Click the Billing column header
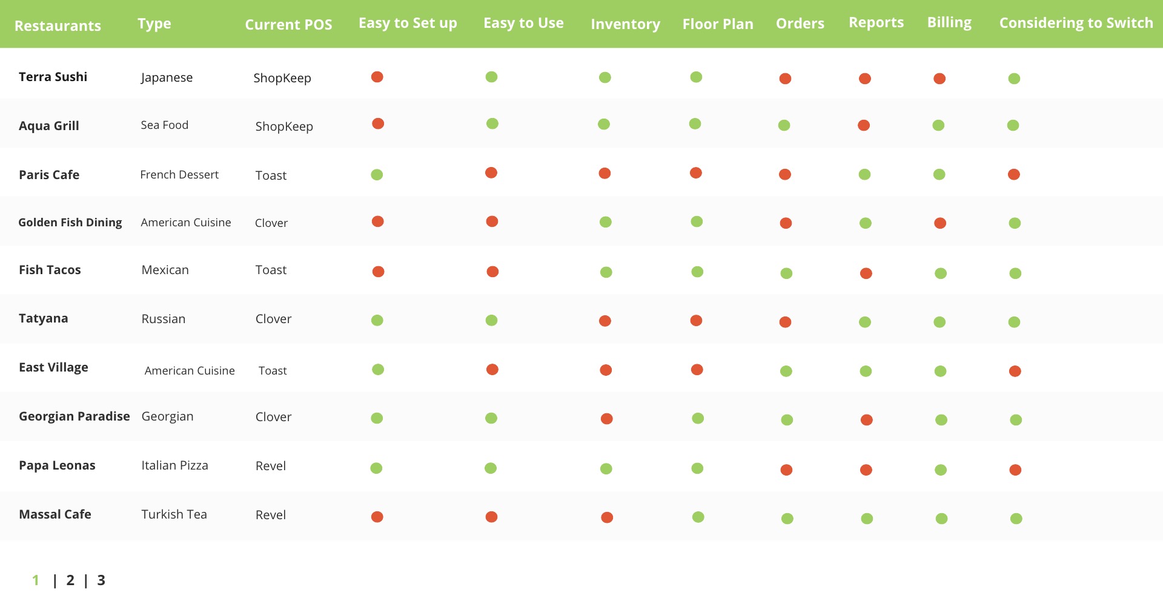This screenshot has height=616, width=1163. point(949,23)
